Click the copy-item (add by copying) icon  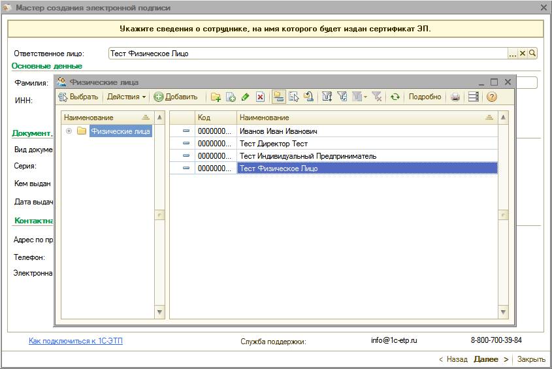231,97
